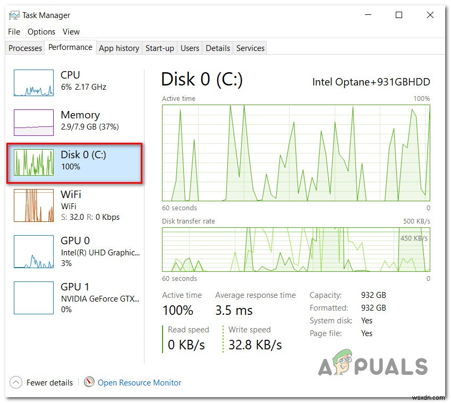Screen dimensions: 451x403
Task: Switch to the Processes tab
Action: point(24,48)
